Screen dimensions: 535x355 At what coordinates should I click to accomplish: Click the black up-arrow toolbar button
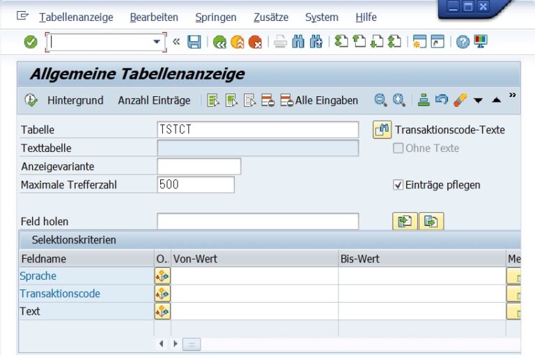(x=497, y=100)
